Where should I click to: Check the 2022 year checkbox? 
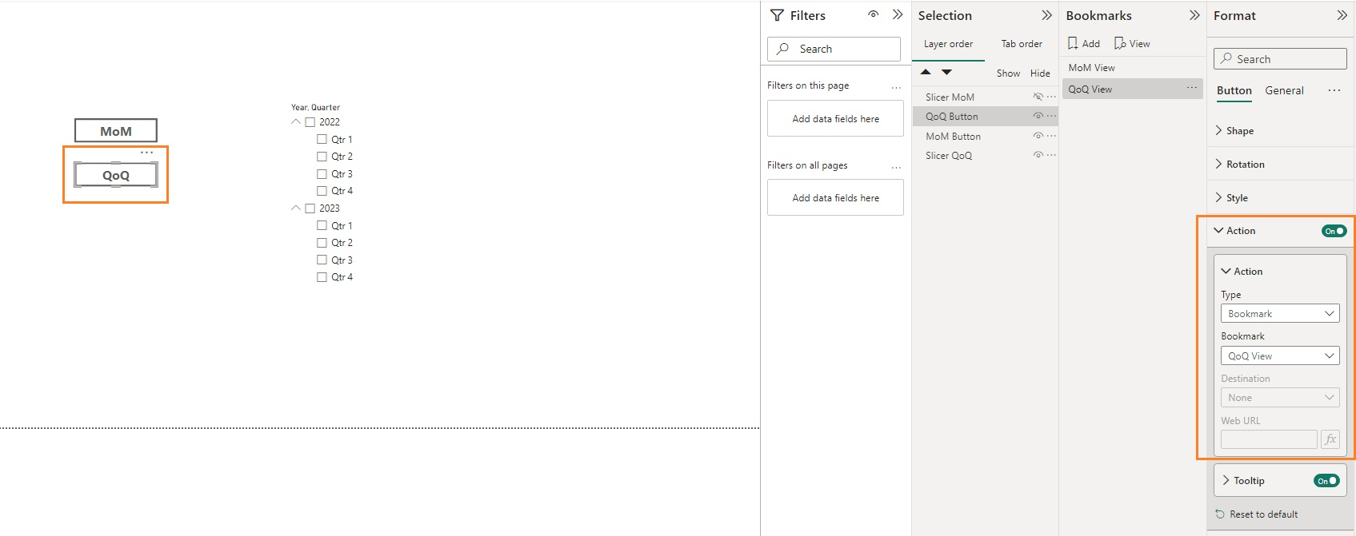click(310, 122)
